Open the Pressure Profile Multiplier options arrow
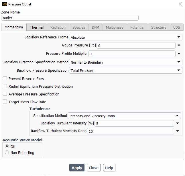 (179, 54)
